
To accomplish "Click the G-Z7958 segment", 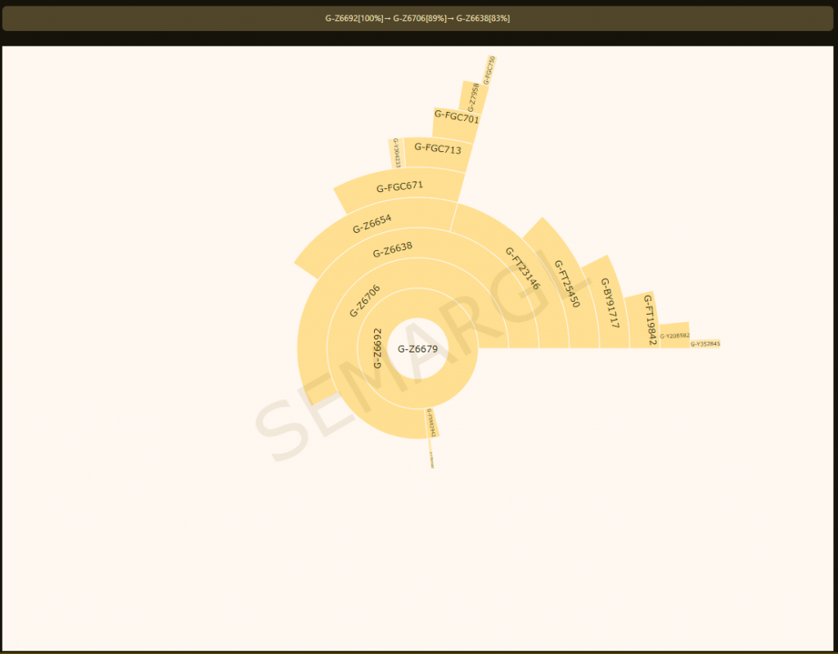I will pos(474,97).
